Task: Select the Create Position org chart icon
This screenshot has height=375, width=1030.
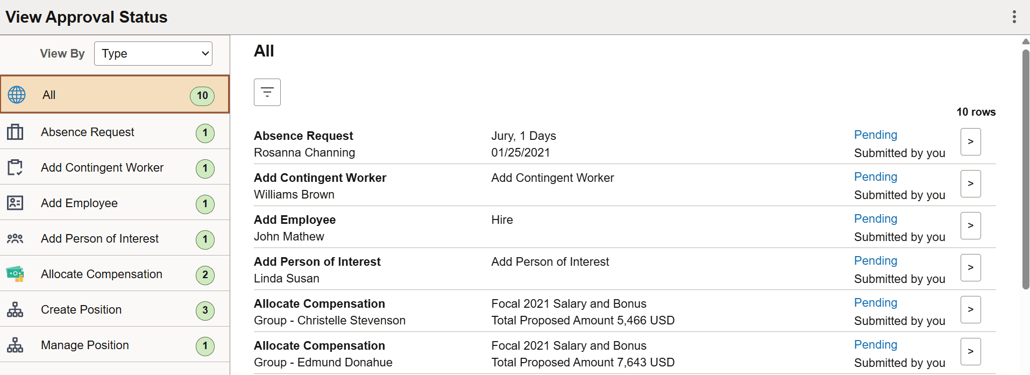Action: (15, 309)
